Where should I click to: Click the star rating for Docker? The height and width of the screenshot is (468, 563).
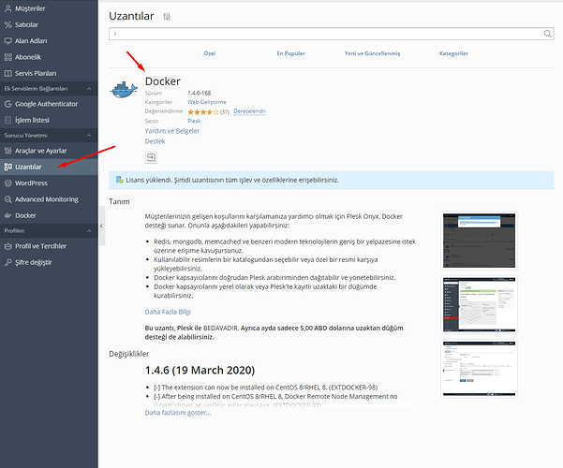[203, 112]
